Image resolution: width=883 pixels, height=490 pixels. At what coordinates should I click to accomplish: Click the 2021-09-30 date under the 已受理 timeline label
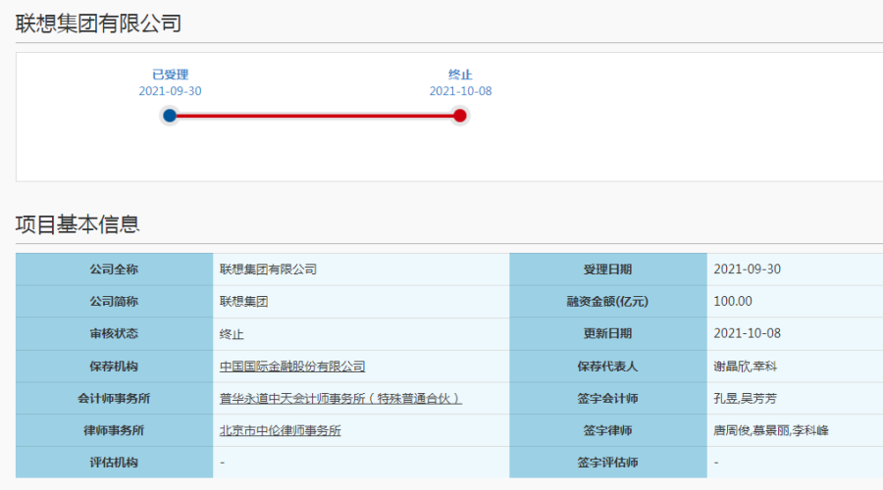pyautogui.click(x=170, y=91)
